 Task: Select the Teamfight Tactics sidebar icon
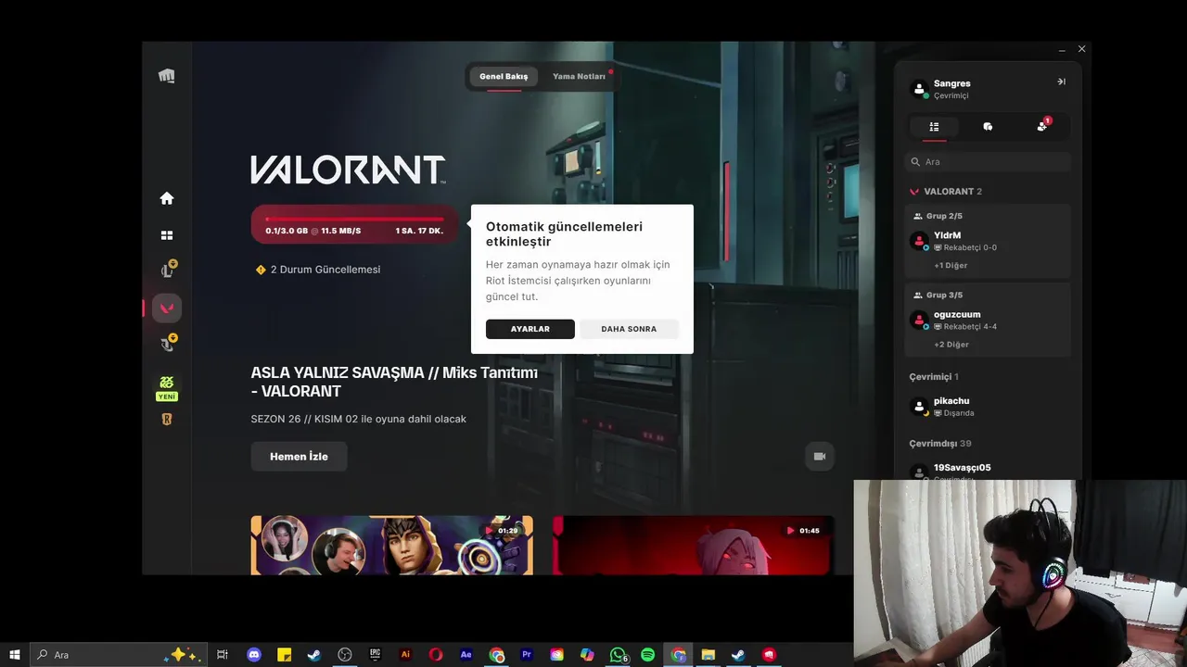point(167,345)
